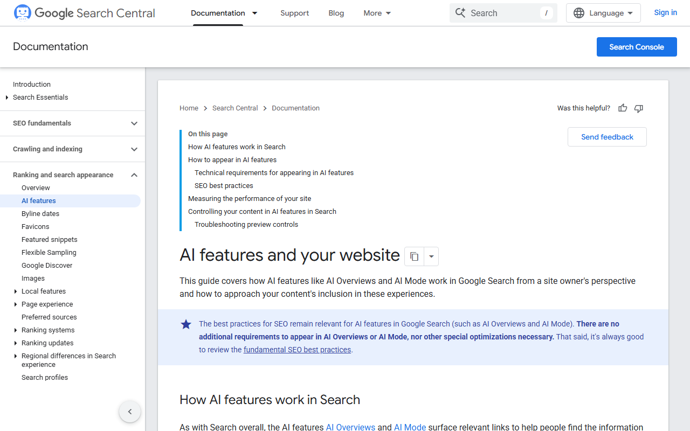Open Images page in sidebar

[33, 279]
